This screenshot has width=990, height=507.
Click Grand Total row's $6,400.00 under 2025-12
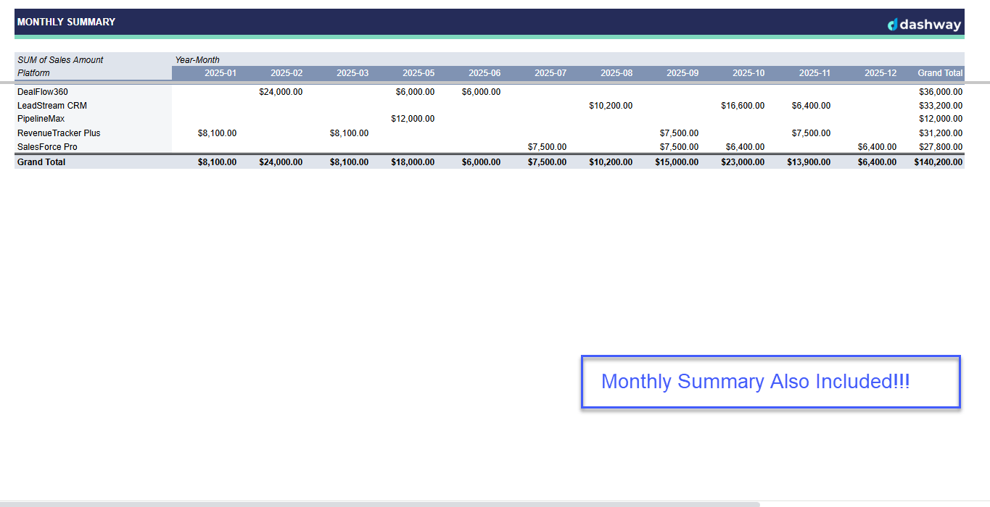(x=877, y=162)
